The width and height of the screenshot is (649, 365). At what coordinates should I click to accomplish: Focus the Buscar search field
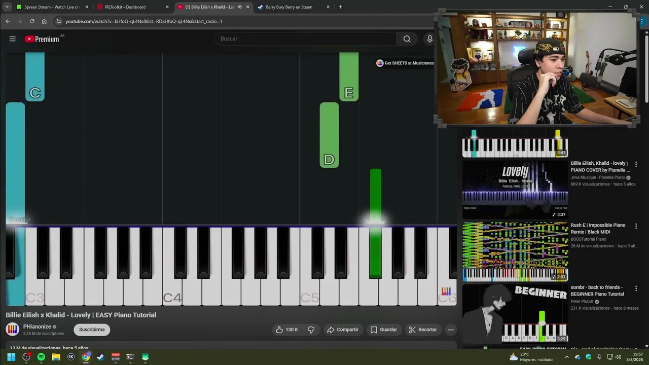click(x=306, y=39)
